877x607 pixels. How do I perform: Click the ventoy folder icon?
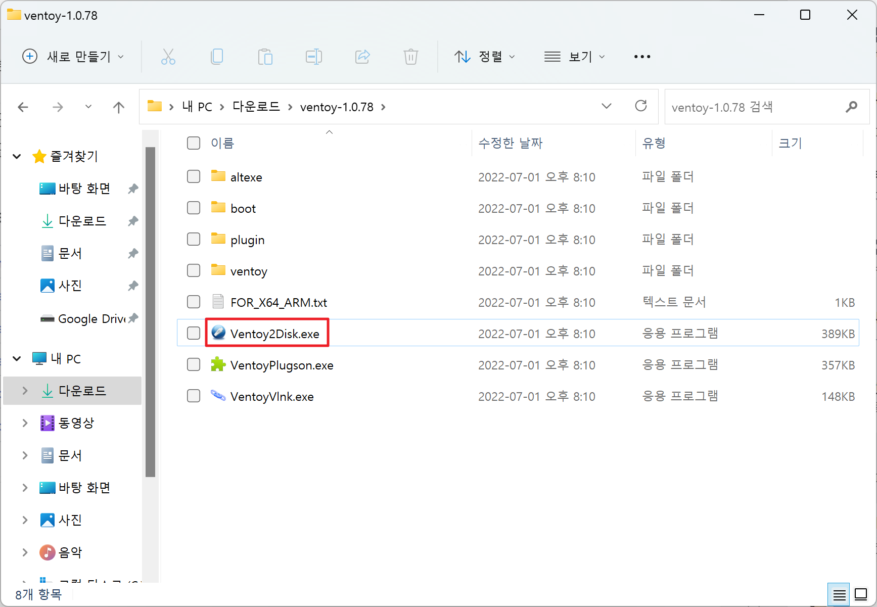(218, 270)
